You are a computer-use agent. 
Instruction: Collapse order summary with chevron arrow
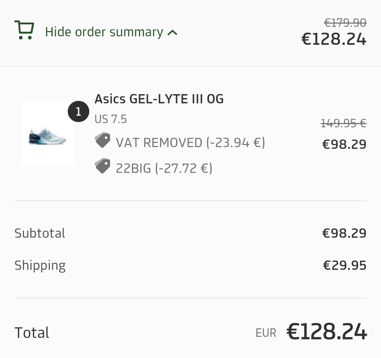[173, 32]
